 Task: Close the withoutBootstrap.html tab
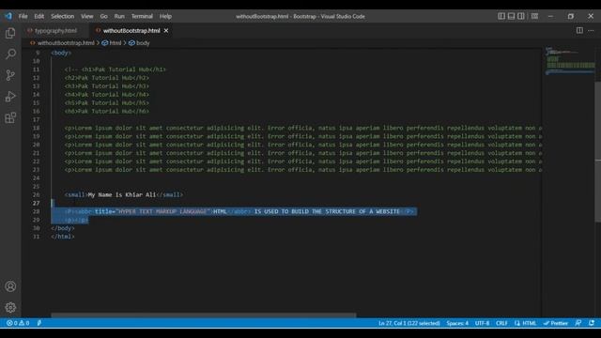pyautogui.click(x=166, y=31)
